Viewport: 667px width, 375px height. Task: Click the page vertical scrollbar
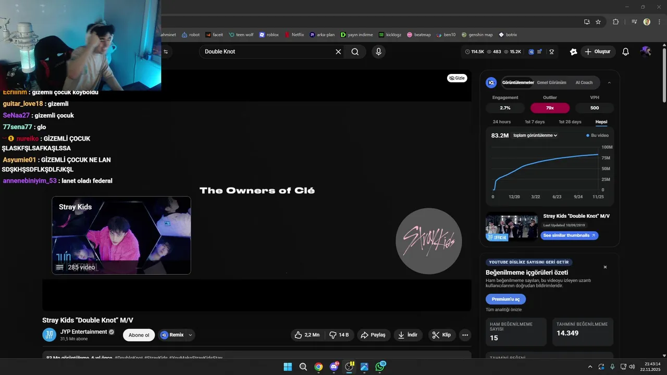(x=664, y=76)
